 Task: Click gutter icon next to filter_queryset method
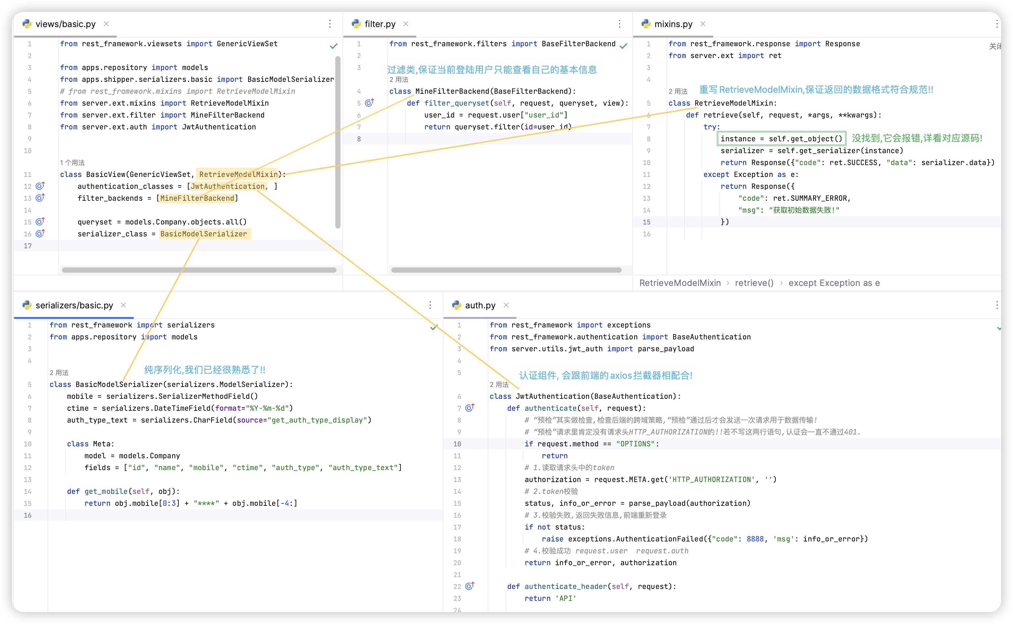tap(369, 103)
